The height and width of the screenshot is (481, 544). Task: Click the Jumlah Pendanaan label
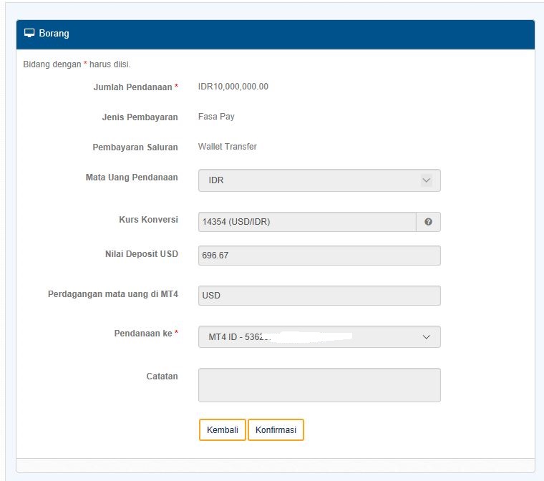[x=133, y=87]
